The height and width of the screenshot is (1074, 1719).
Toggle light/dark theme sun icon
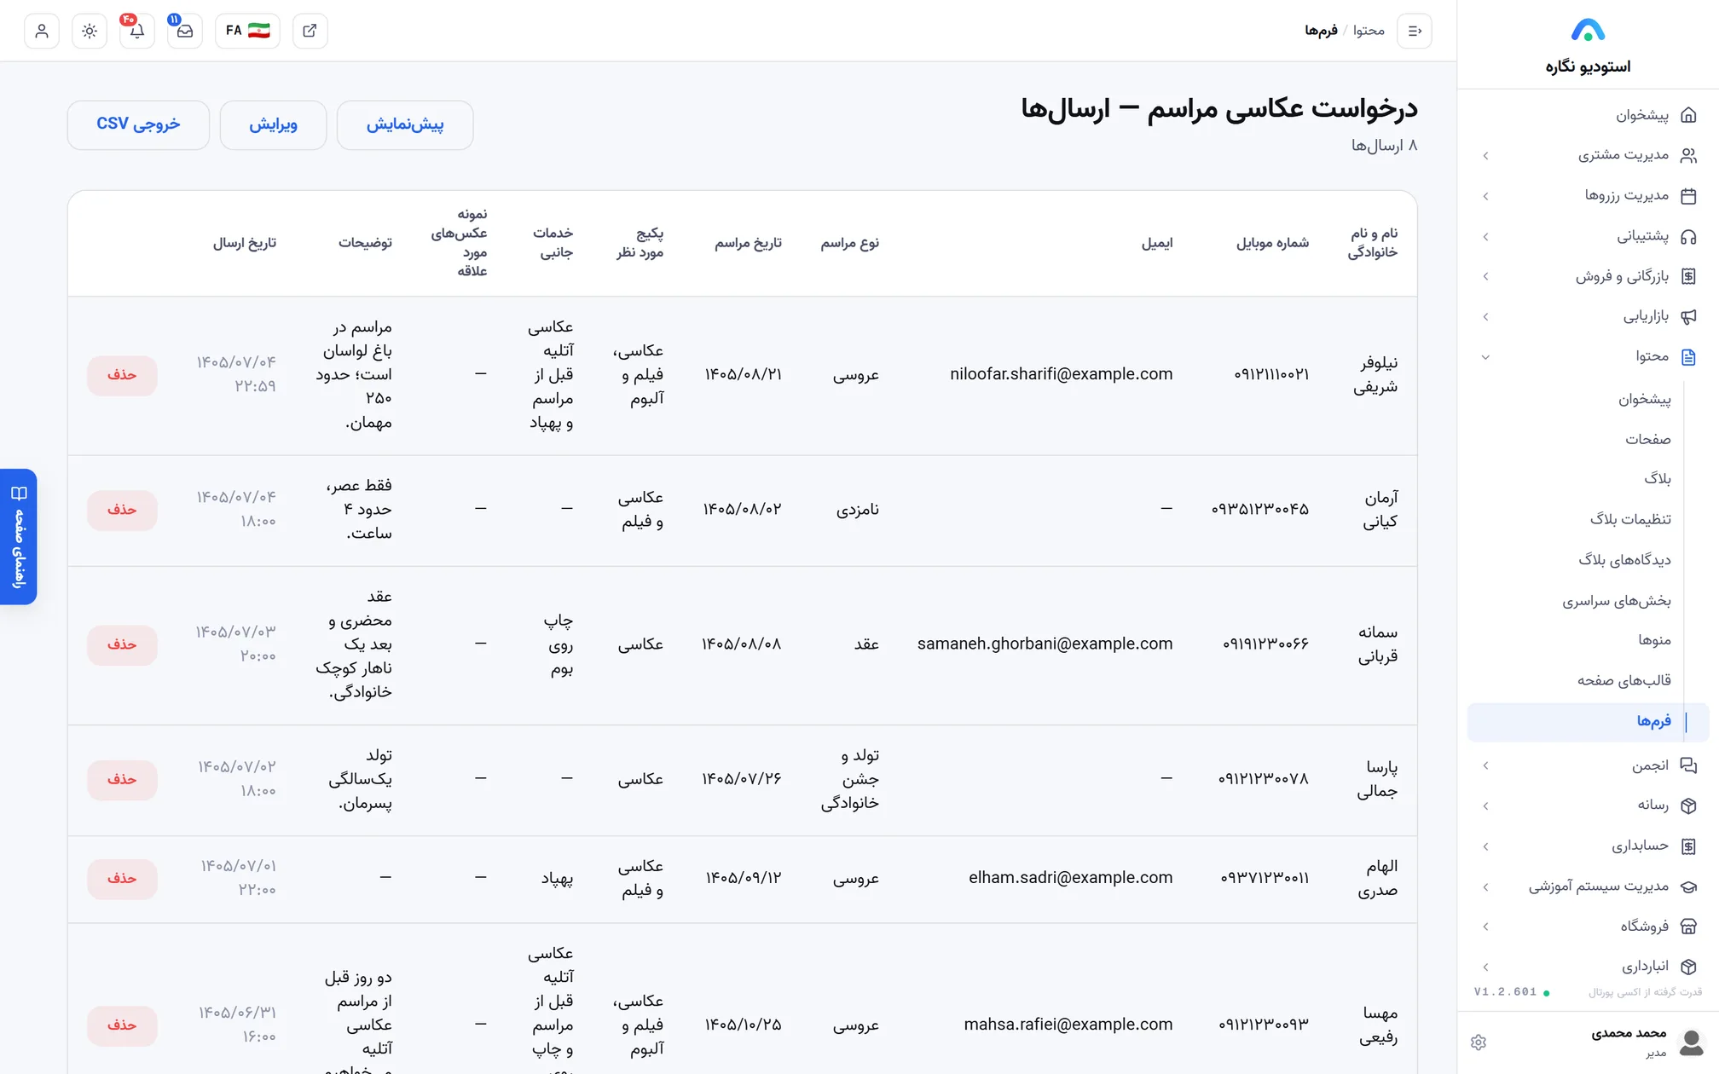coord(90,31)
